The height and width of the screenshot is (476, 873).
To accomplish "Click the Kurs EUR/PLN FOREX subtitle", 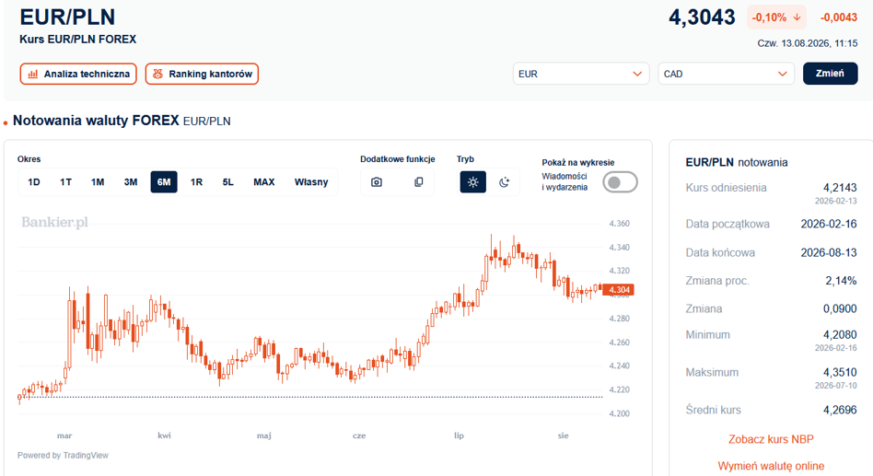I will tap(78, 40).
